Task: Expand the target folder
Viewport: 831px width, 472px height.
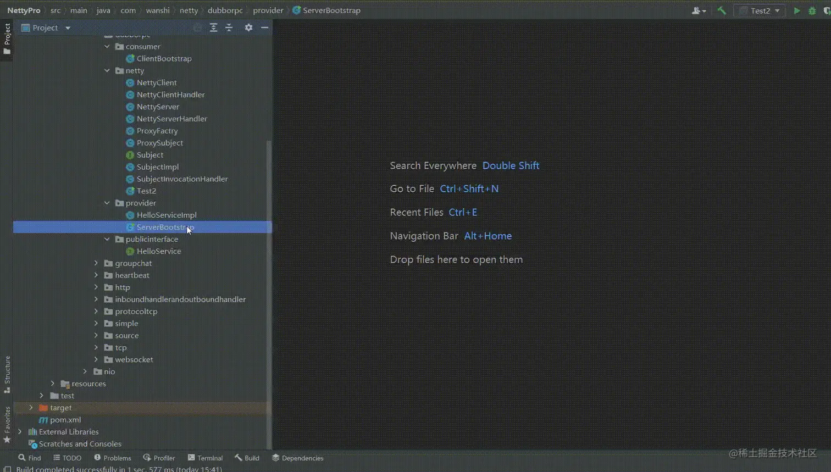Action: (x=31, y=408)
